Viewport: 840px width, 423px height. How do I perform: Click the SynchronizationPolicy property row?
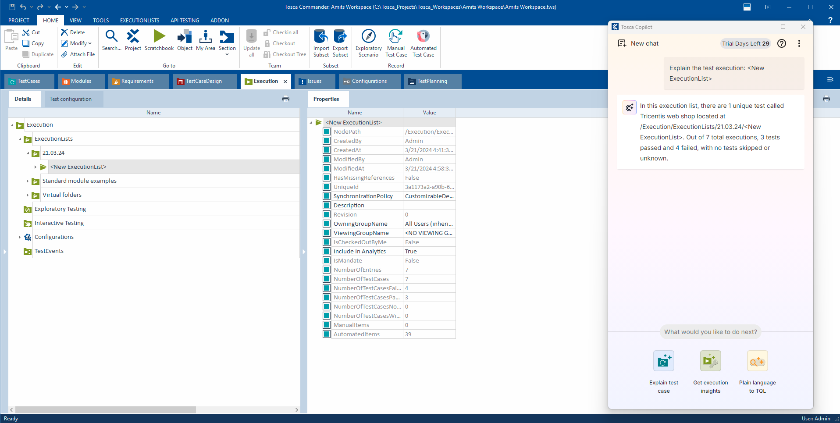[389, 196]
